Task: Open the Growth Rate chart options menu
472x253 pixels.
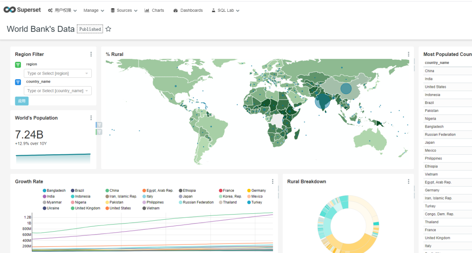Action: click(273, 181)
